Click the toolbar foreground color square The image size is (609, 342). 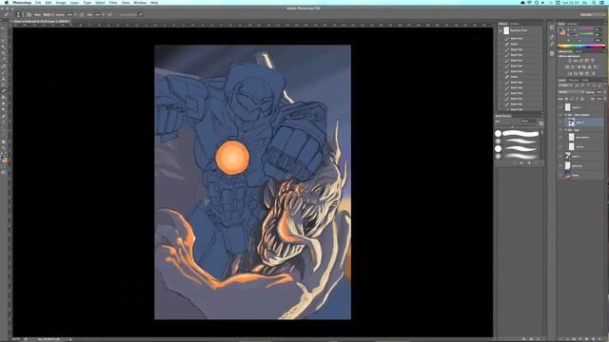(3, 158)
